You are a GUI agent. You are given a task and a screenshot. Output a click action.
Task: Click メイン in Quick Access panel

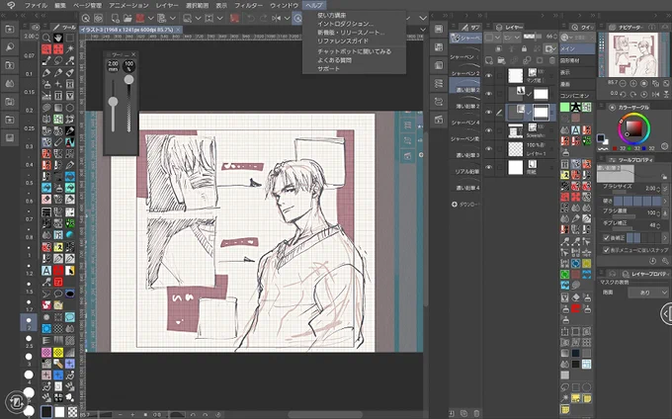pos(578,48)
